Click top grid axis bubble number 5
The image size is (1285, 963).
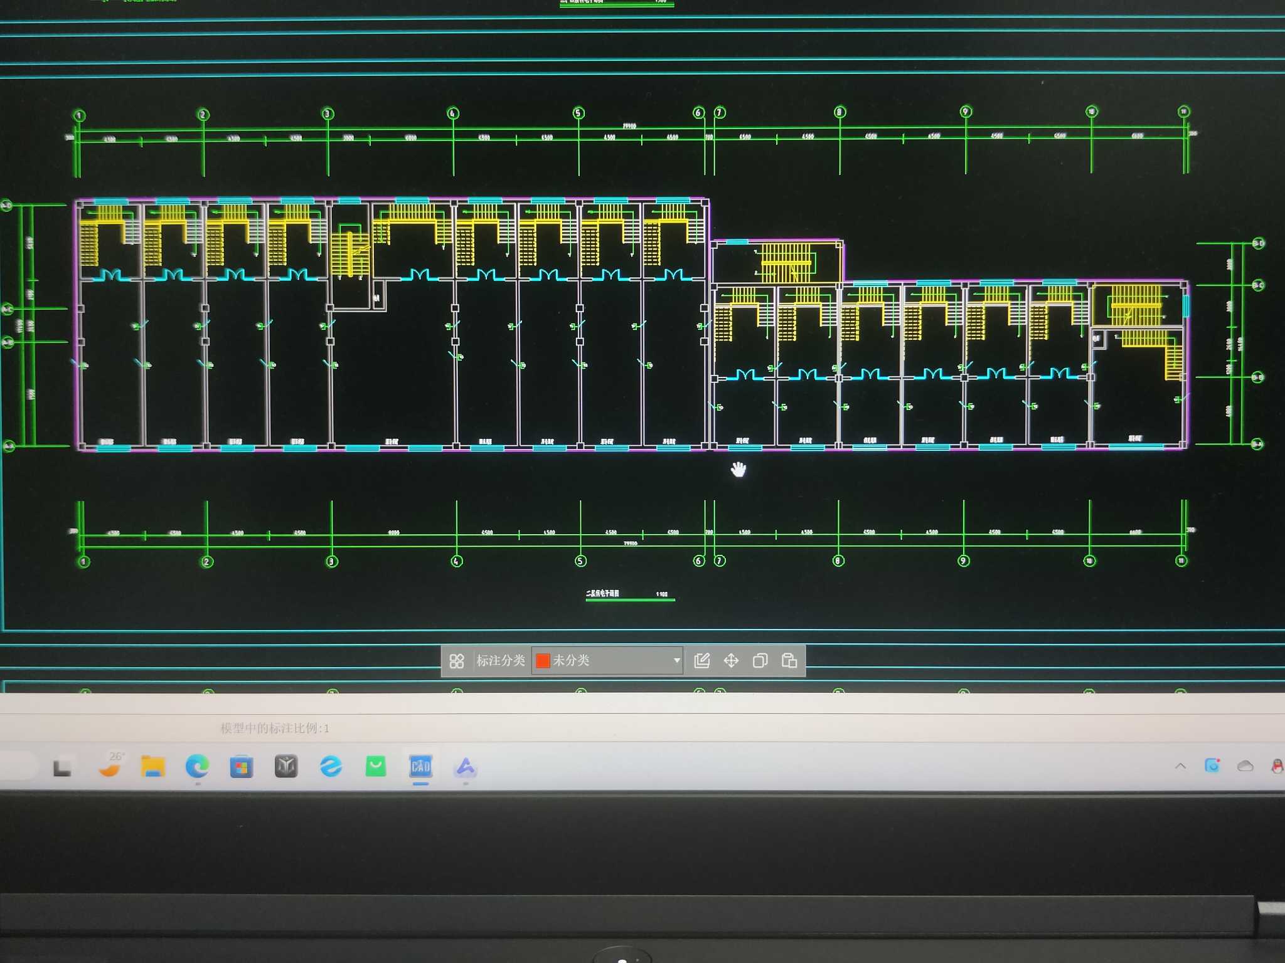pyautogui.click(x=579, y=113)
